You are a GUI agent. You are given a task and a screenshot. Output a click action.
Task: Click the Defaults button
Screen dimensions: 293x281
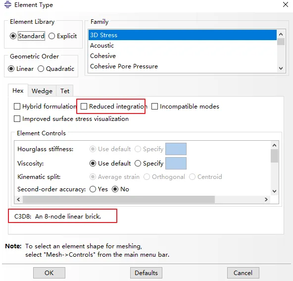[146, 273]
